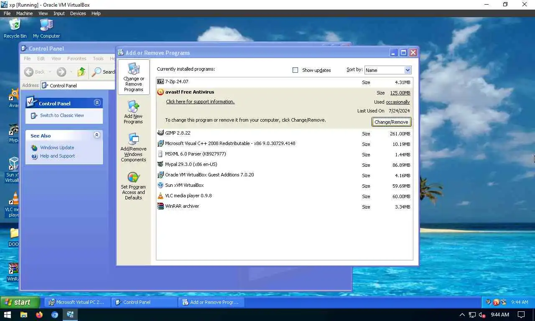Select Change or Remove Programs sidebar icon
Screen dimensions: 535x321
[x=133, y=77]
